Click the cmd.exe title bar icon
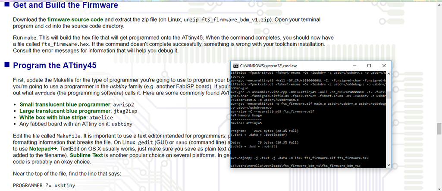The image size is (442, 191). pos(235,66)
